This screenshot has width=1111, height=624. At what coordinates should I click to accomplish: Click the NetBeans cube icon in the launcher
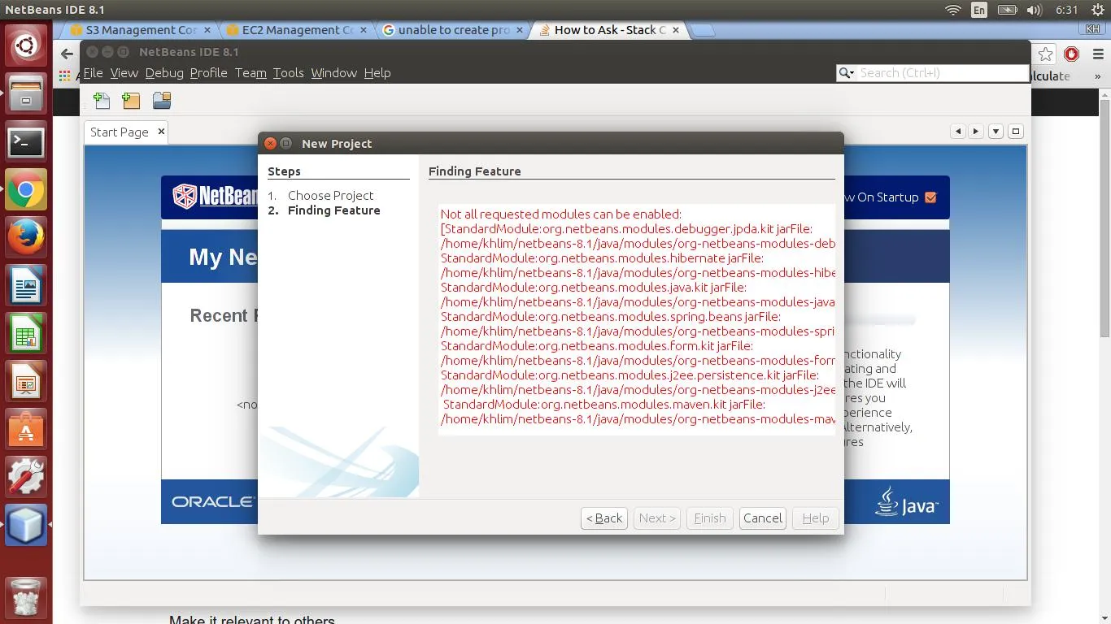coord(26,526)
